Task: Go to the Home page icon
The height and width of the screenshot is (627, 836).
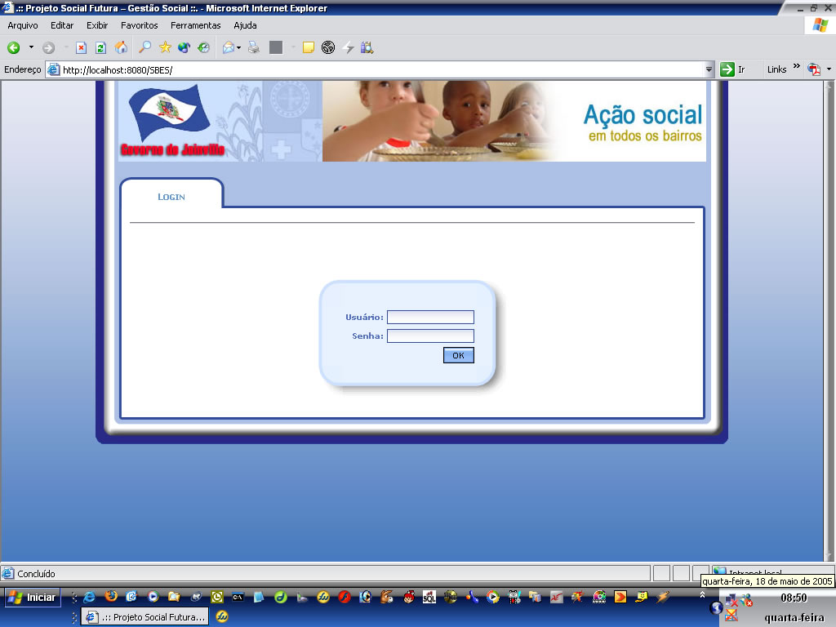Action: click(x=122, y=47)
